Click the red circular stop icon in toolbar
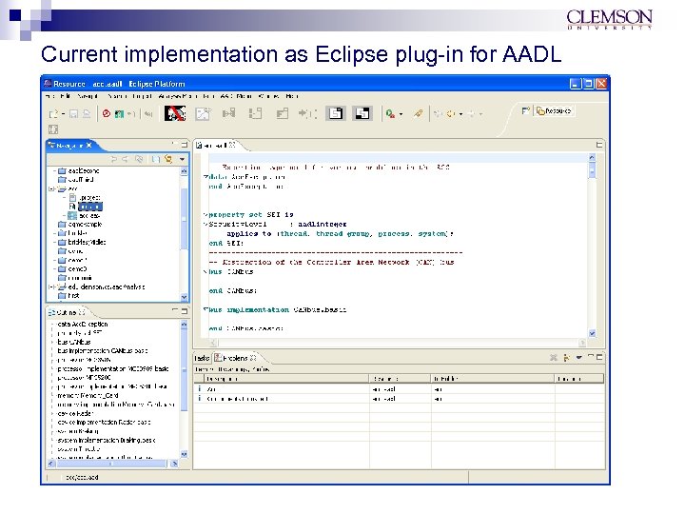This screenshot has width=685, height=514. [106, 114]
